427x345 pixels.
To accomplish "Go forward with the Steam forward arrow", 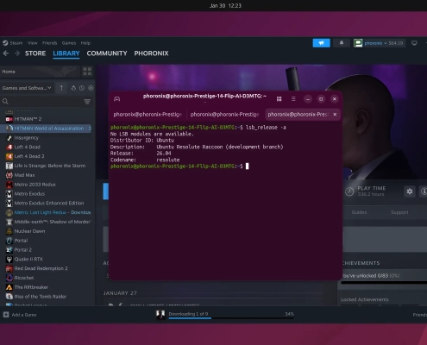I will (17, 53).
